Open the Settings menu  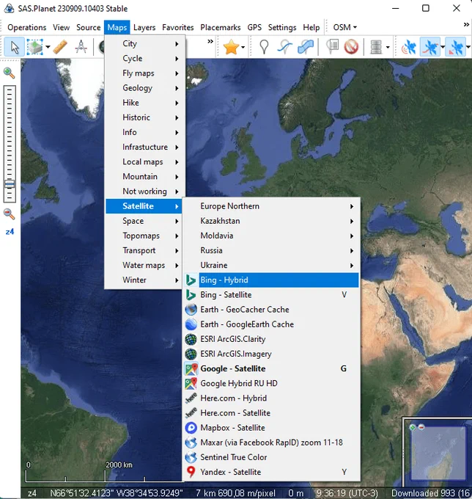pos(282,27)
